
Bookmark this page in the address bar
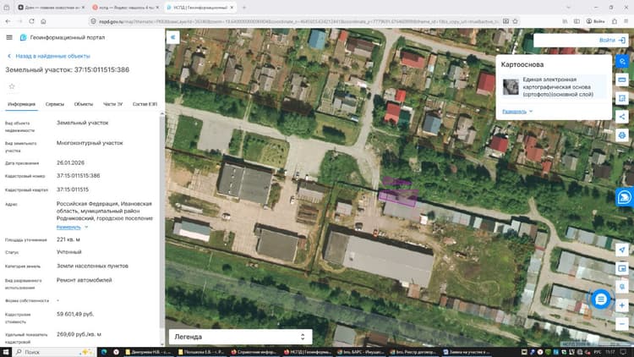click(515, 21)
